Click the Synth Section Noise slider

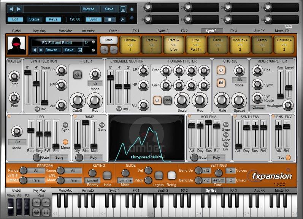(x=44, y=87)
